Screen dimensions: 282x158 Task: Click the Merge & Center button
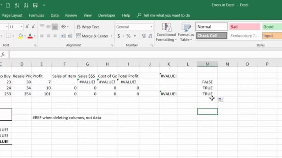[x=92, y=36]
